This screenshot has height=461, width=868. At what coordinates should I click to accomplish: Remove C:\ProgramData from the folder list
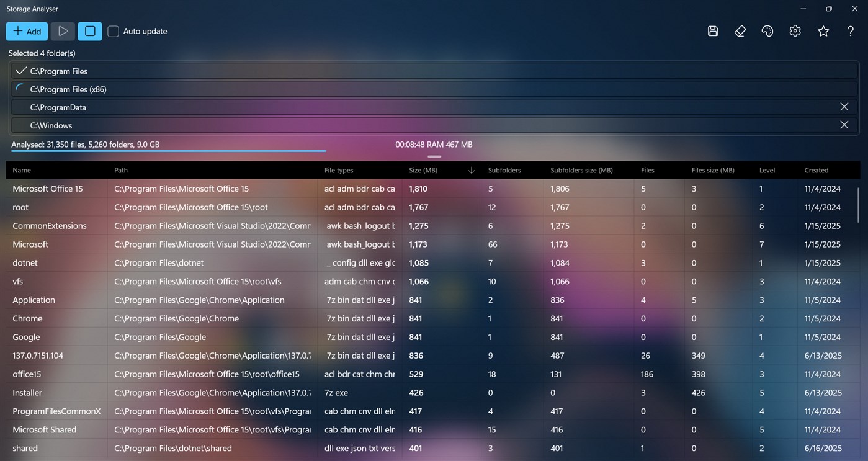click(844, 106)
